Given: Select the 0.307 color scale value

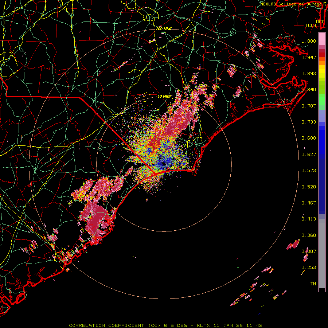Looking at the screenshot, I should [309, 251].
